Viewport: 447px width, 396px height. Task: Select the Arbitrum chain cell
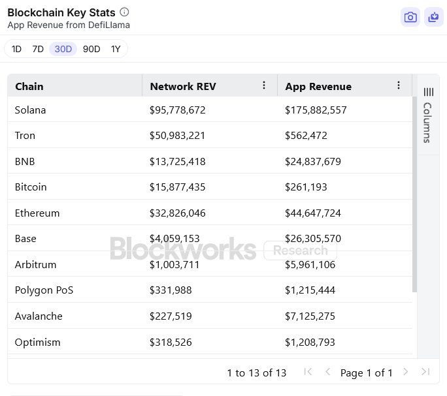point(74,264)
